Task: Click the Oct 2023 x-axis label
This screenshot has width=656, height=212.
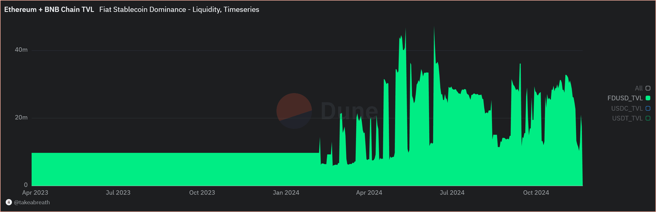Action: 202,193
